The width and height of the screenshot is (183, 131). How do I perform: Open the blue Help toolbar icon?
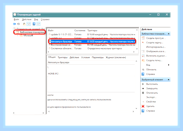click(x=34, y=24)
